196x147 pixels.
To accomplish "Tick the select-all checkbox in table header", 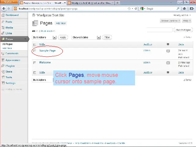I will pyautogui.click(x=35, y=45).
